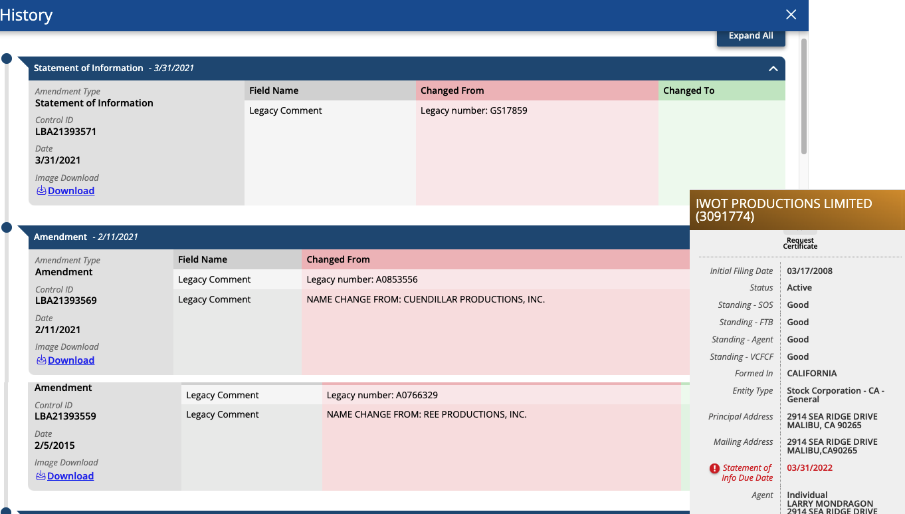The height and width of the screenshot is (514, 905).
Task: Click the Status value Active
Action: (x=799, y=288)
